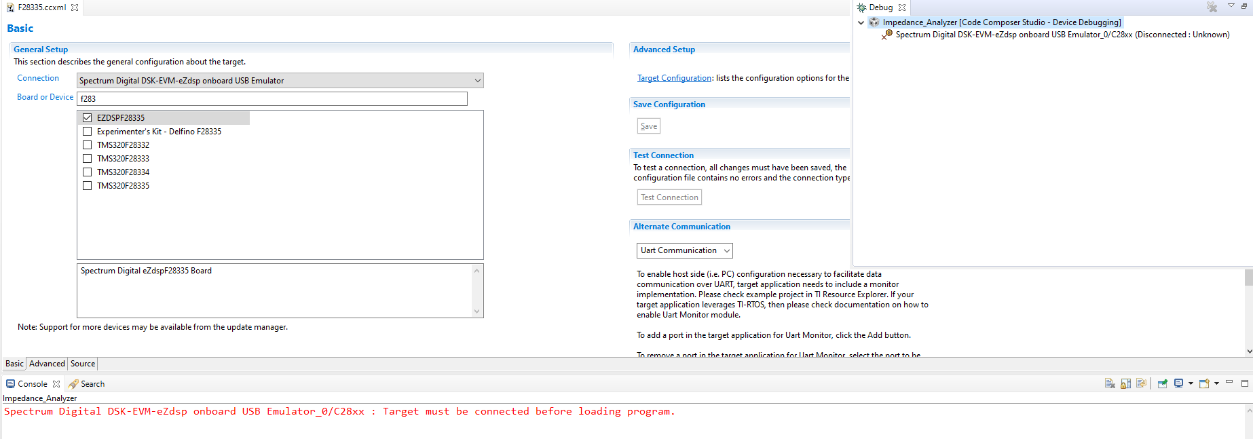This screenshot has width=1253, height=439.
Task: Click the disconnected emulator CPU icon
Action: (x=887, y=35)
